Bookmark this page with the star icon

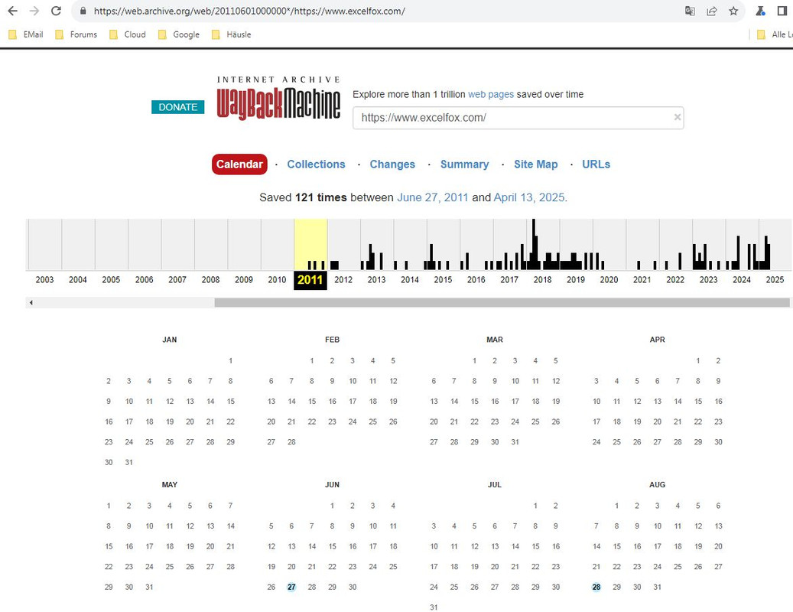(x=733, y=11)
